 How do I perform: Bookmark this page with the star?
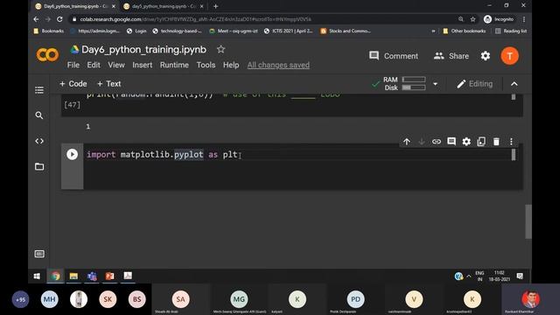point(472,19)
